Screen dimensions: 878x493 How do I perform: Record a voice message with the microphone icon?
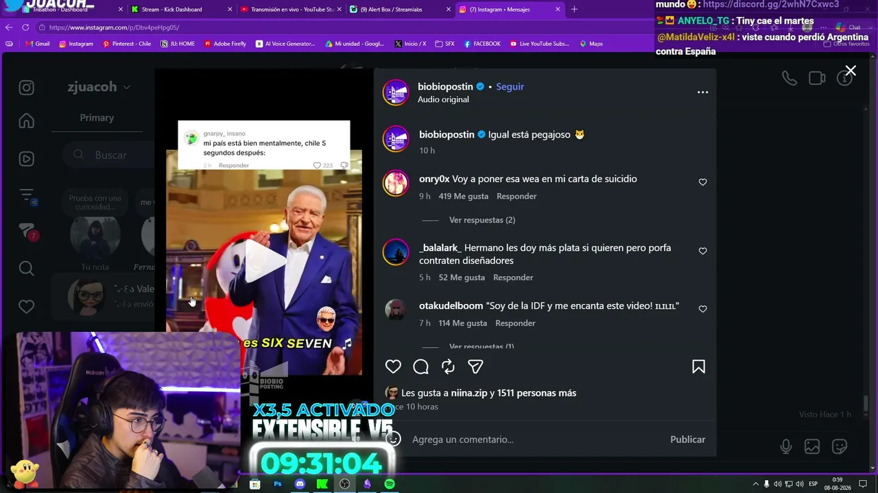(786, 446)
